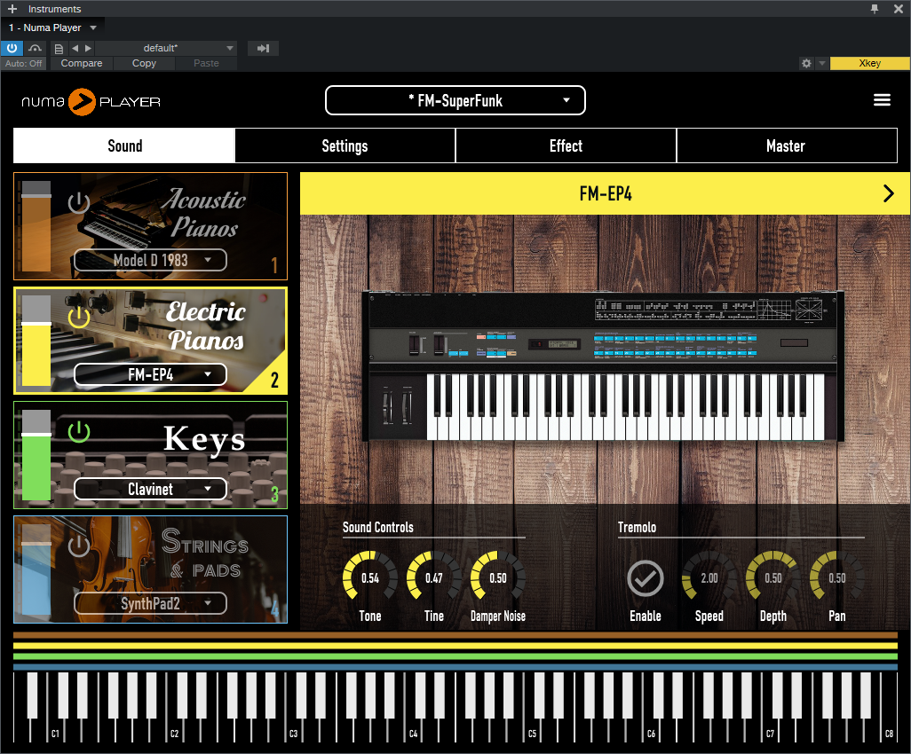Screen dimensions: 911x754
Task: Click the next sound chevron on FM-EP4 bar
Action: pyautogui.click(x=888, y=193)
